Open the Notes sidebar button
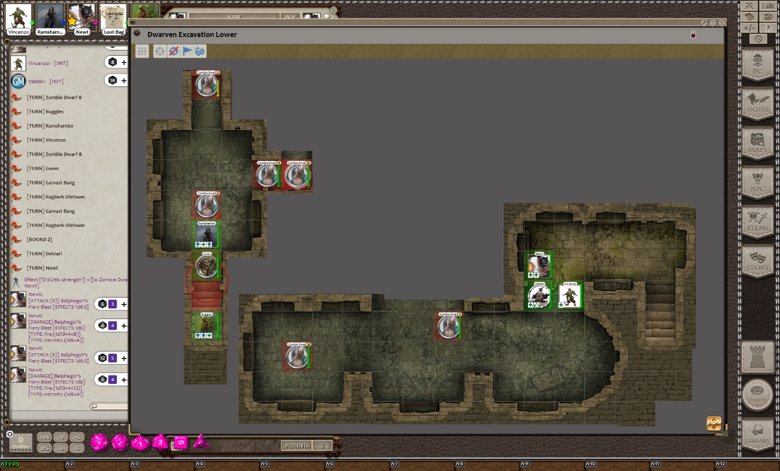The image size is (780, 471). click(757, 103)
